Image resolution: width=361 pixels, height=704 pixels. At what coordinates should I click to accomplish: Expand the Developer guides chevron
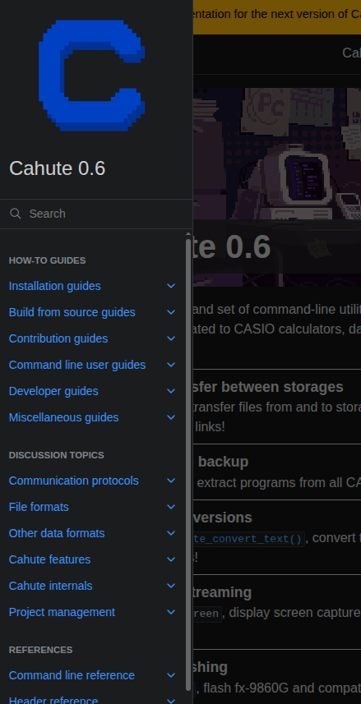click(171, 391)
